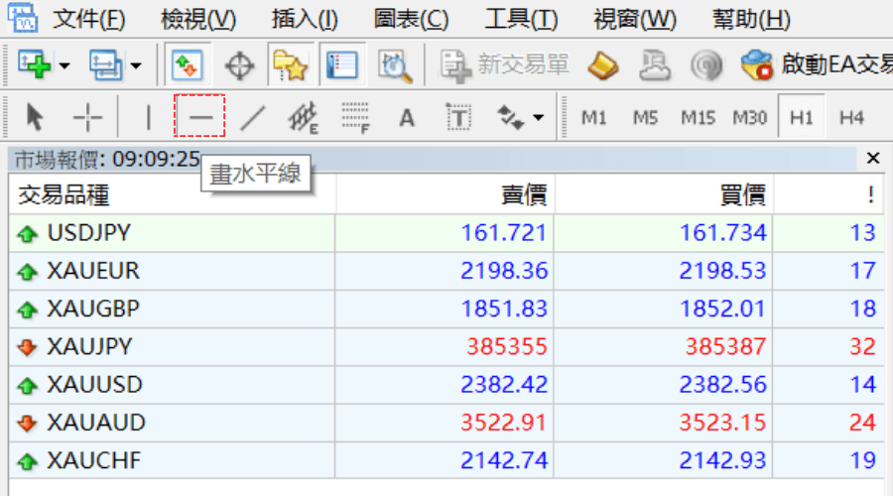Image resolution: width=893 pixels, height=496 pixels.
Task: Switch to the M15 timeframe
Action: pyautogui.click(x=698, y=118)
